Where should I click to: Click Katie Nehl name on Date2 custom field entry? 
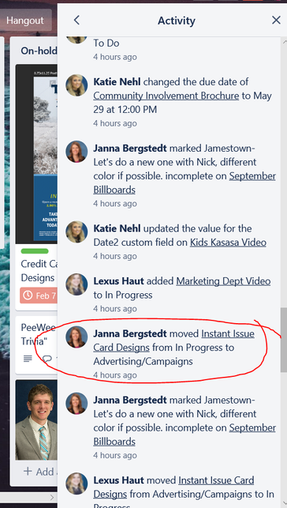point(117,229)
